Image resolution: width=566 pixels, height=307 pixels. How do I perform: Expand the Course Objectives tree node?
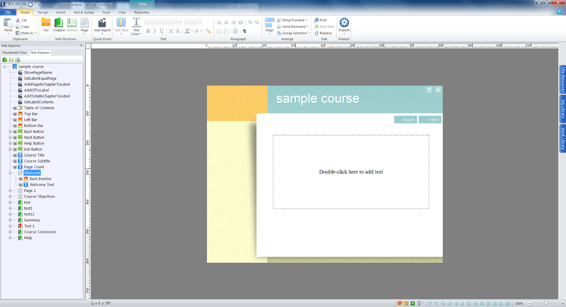click(x=10, y=197)
